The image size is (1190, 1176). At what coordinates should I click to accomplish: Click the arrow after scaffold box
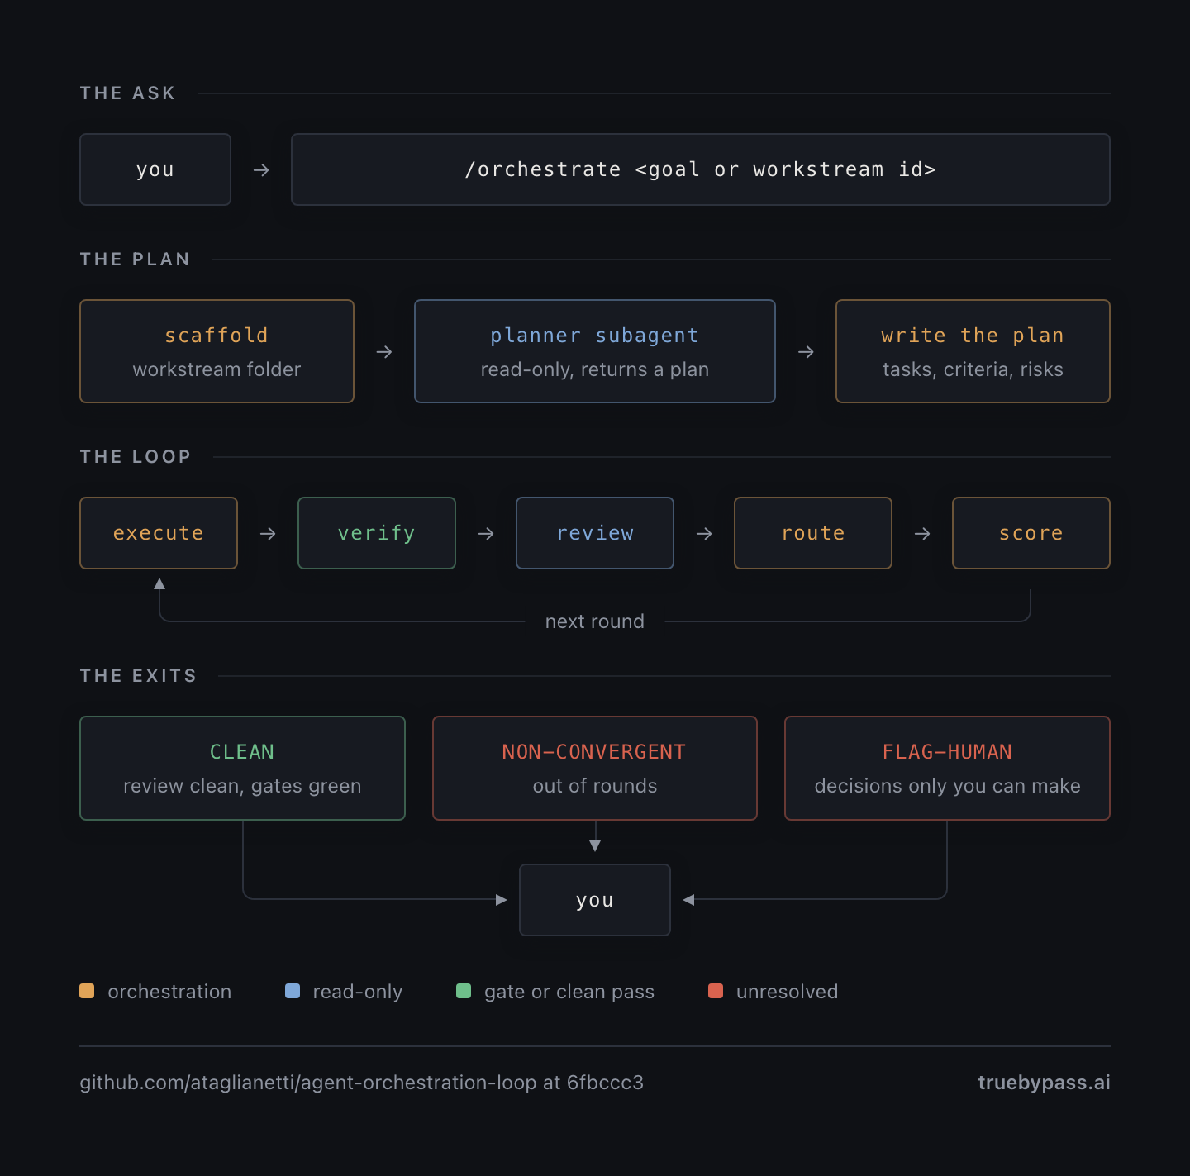point(384,352)
